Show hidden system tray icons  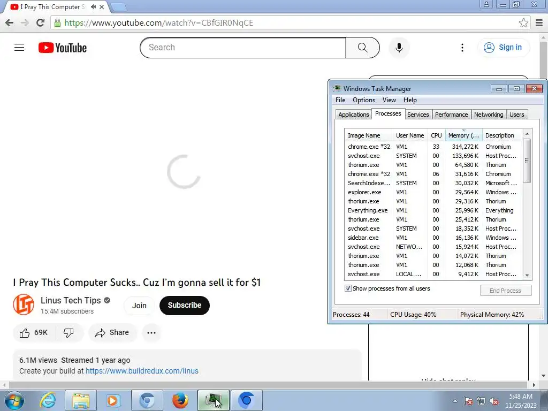pos(455,401)
